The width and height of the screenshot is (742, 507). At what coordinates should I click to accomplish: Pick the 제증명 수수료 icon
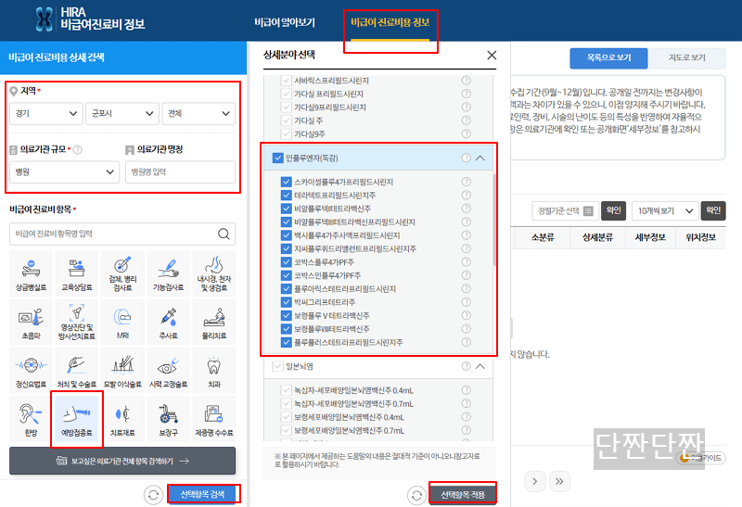[x=214, y=419]
